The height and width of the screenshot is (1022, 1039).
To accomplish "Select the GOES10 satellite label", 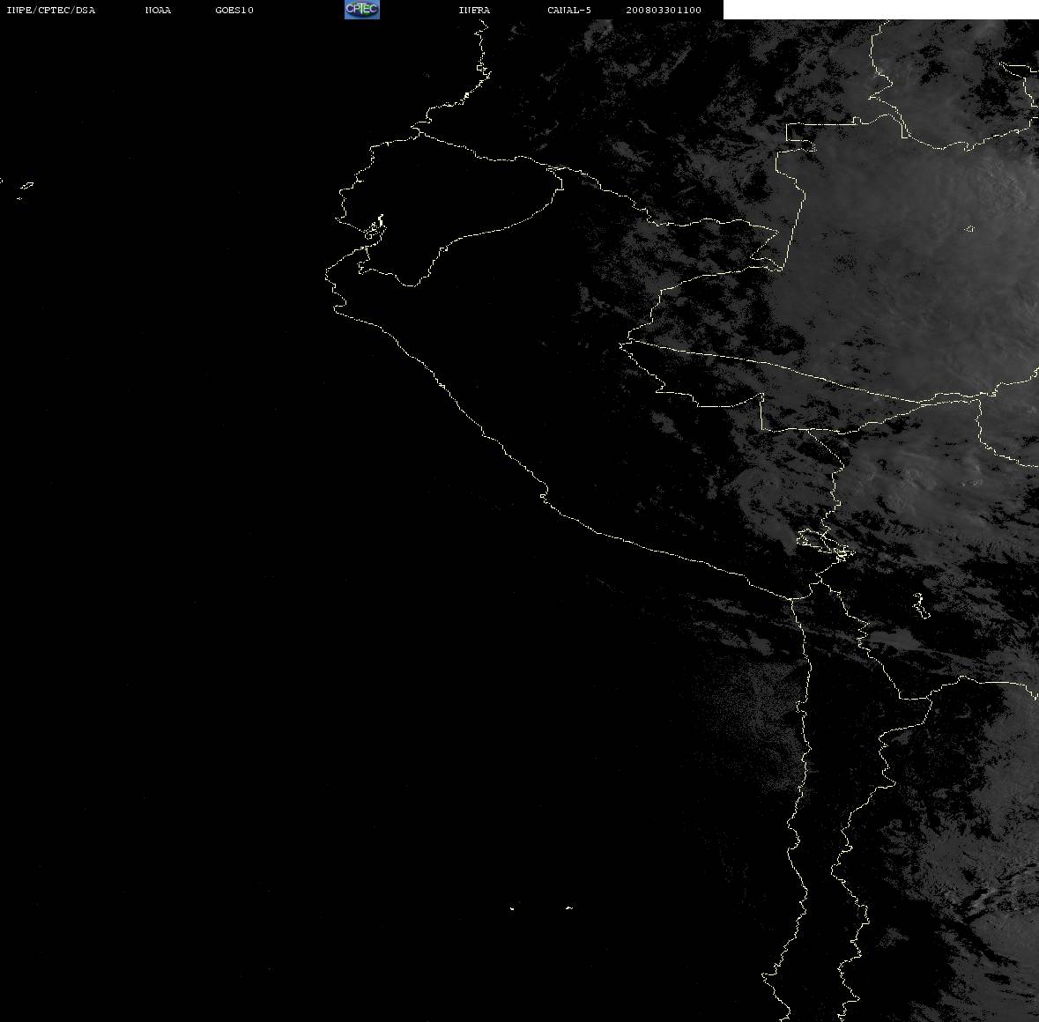I will [x=234, y=10].
